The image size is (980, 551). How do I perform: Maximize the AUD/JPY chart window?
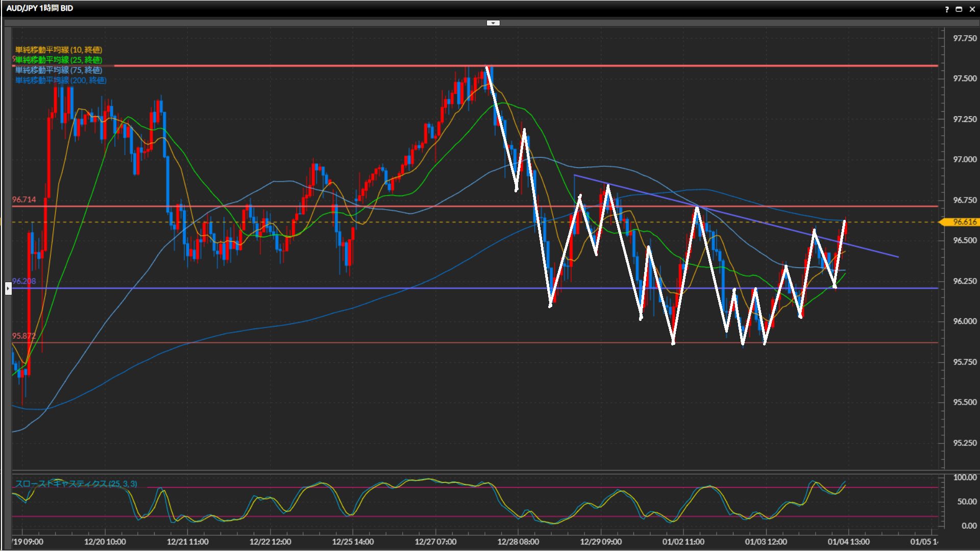(959, 9)
